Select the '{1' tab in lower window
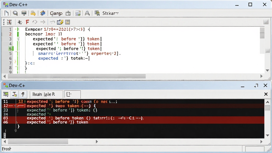The image size is (272, 153). tap(72, 94)
